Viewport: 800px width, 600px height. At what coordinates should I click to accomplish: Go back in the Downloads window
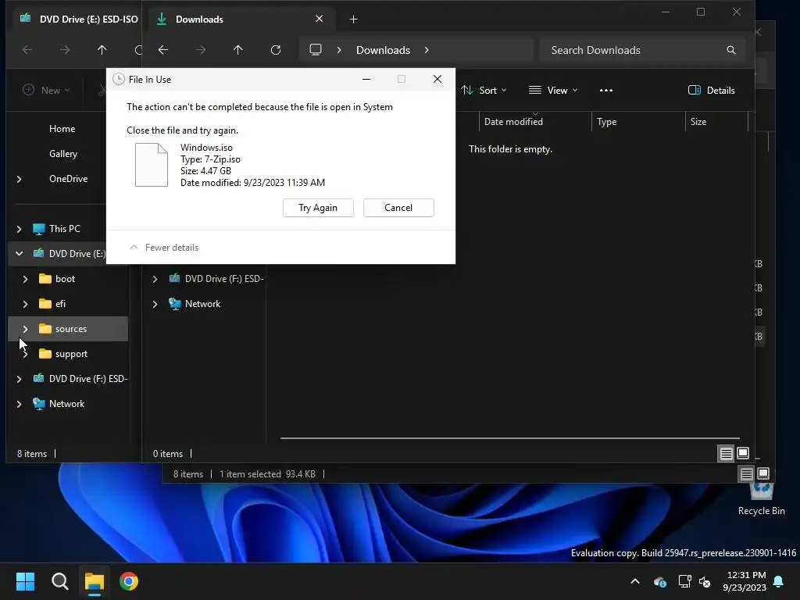(163, 50)
